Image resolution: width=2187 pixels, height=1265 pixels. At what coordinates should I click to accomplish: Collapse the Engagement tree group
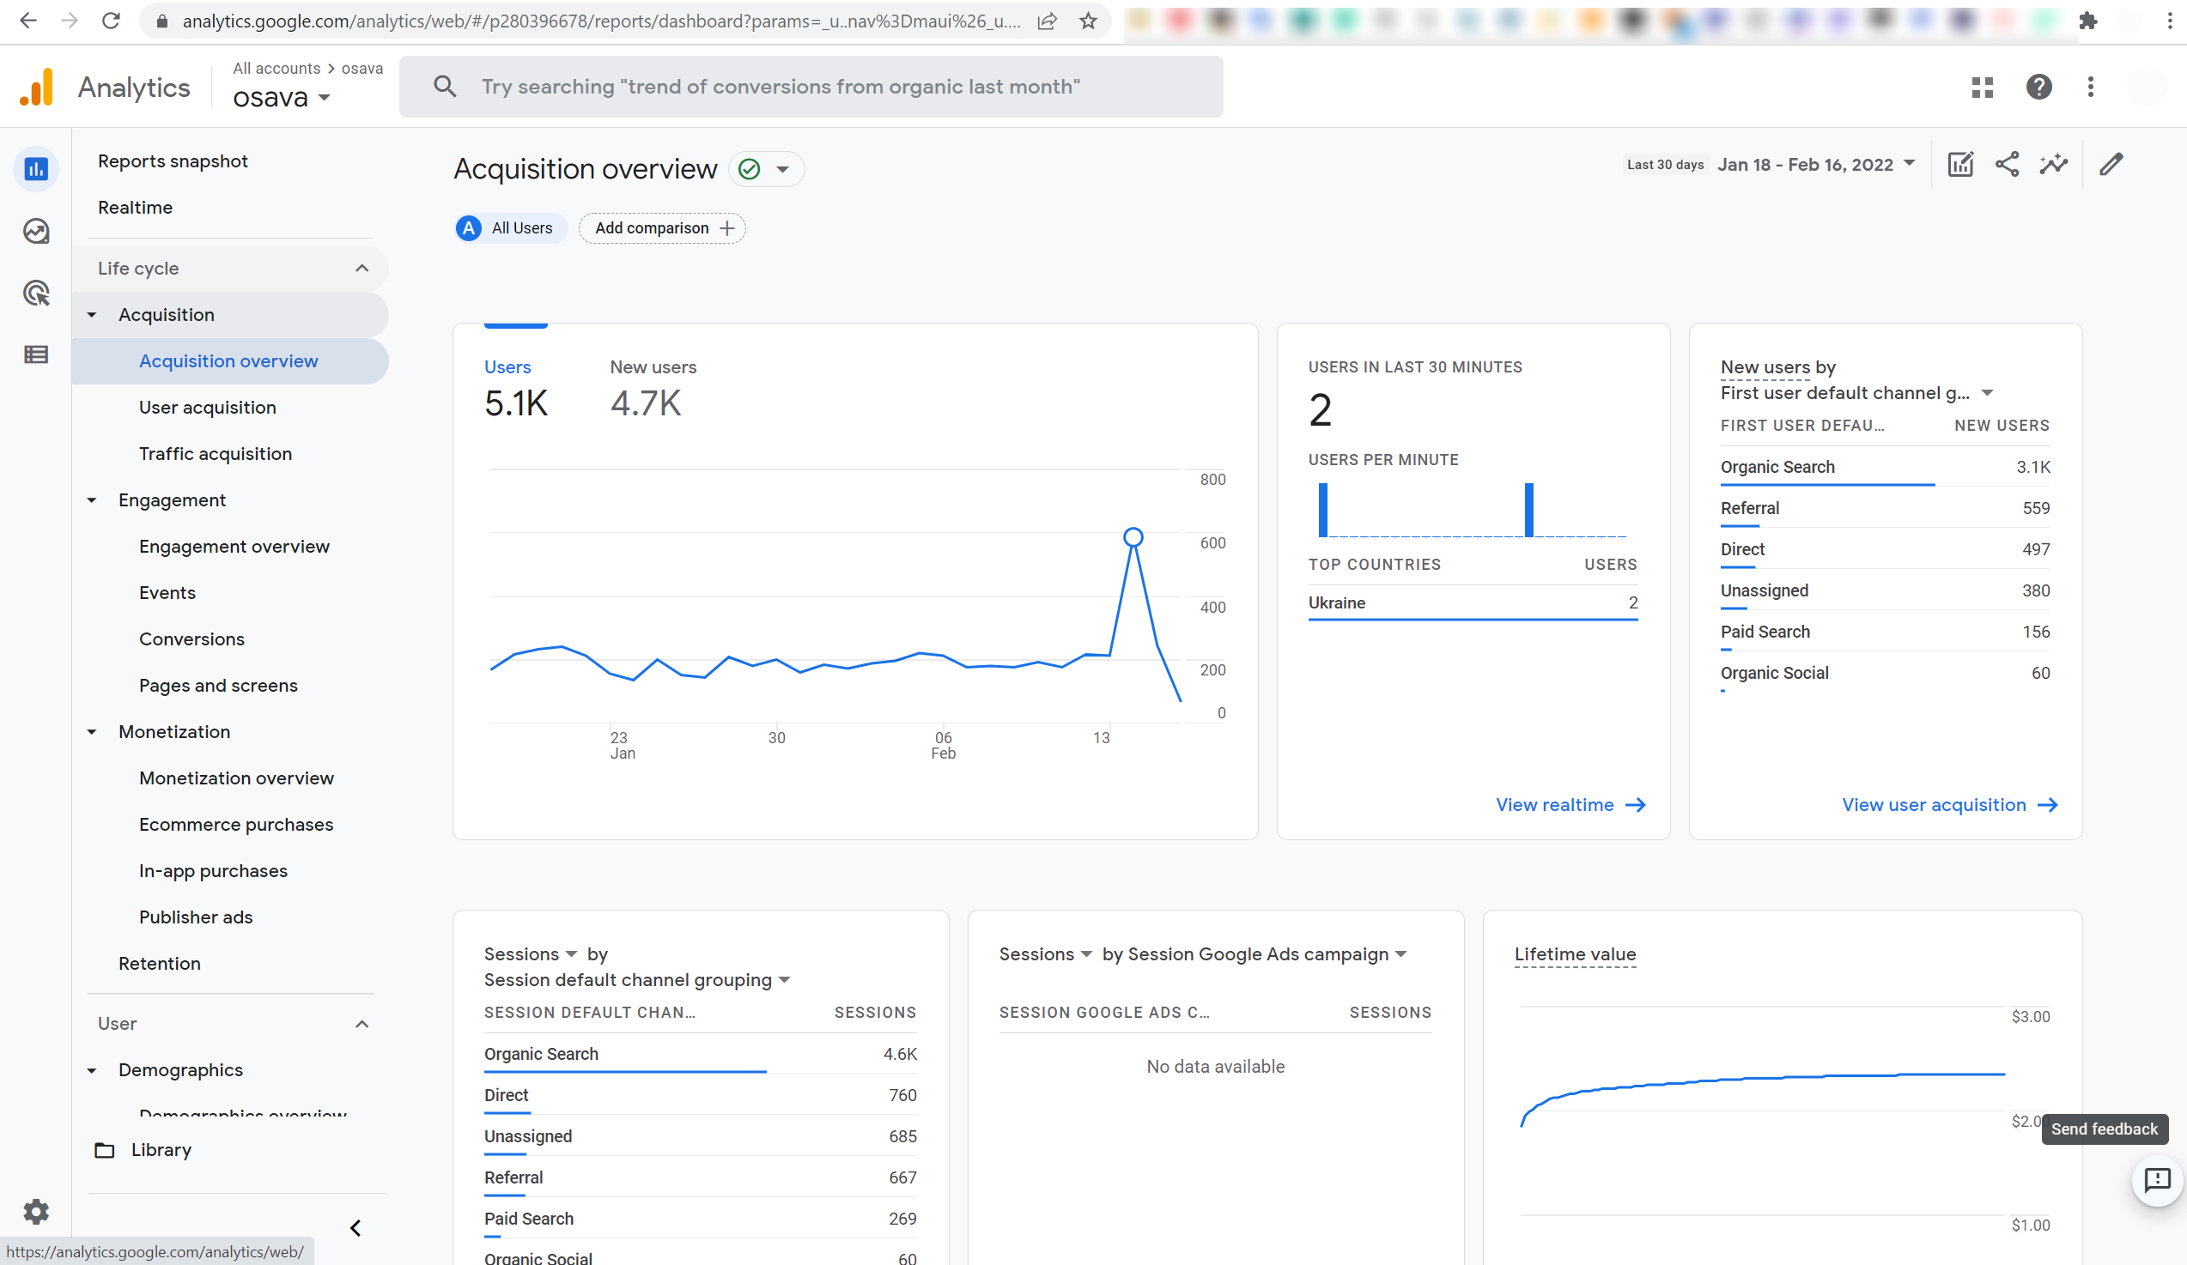tap(92, 500)
